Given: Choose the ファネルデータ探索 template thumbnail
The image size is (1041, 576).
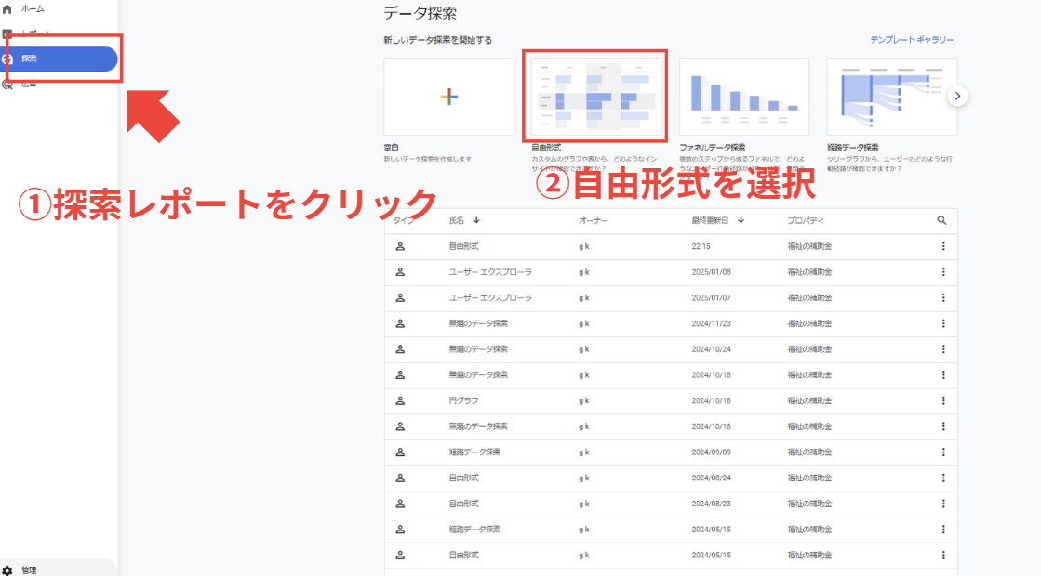Looking at the screenshot, I should [743, 97].
